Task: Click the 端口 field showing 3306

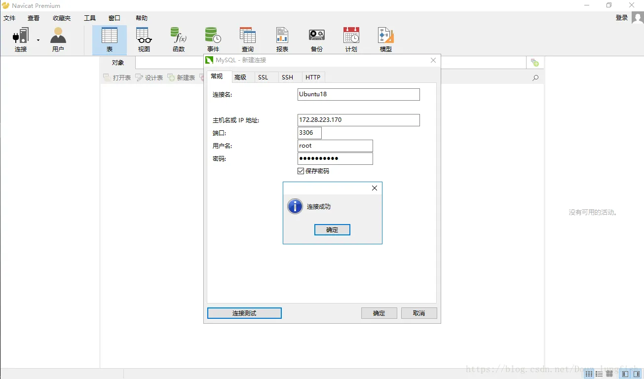Action: (x=309, y=133)
